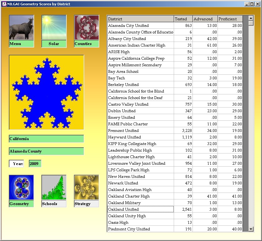This screenshot has height=241, width=262.
Task: Open the Schools green fractal icon
Action: pyautogui.click(x=54, y=187)
